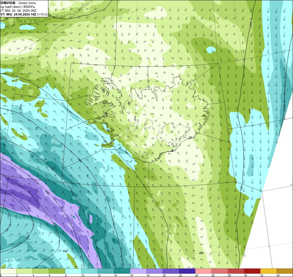Screen dimensions: 293x277
Task: Click the legend tick label '2'
Action: tap(17, 275)
